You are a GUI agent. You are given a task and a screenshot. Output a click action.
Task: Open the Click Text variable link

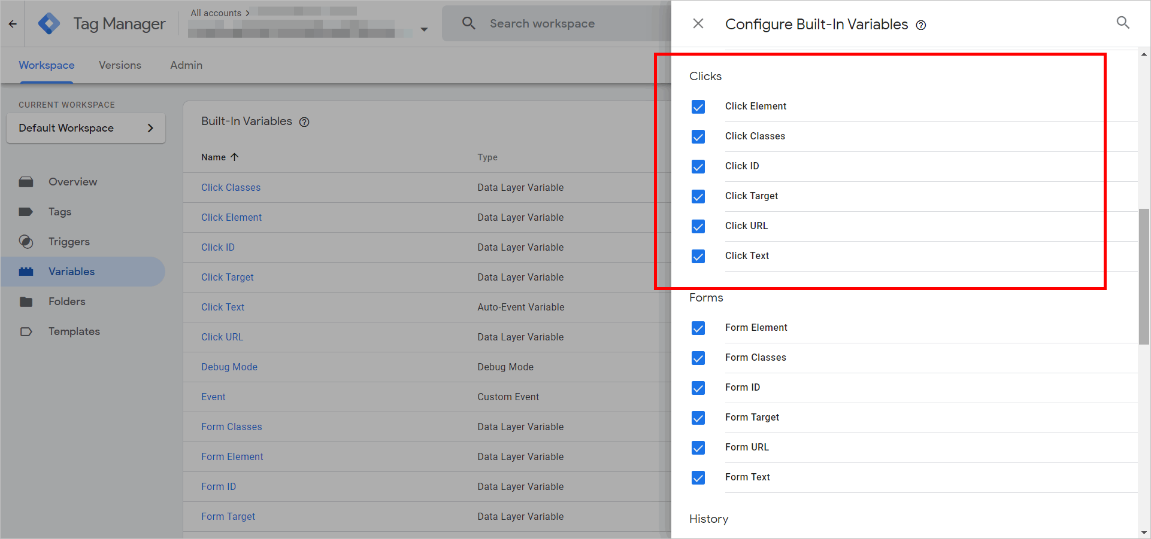pos(222,307)
